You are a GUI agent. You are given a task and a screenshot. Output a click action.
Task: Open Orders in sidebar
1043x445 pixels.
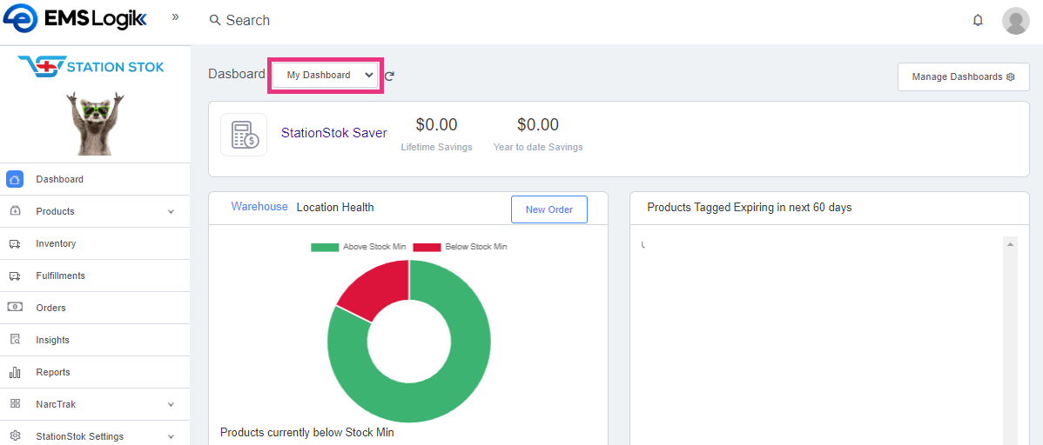tap(95, 308)
